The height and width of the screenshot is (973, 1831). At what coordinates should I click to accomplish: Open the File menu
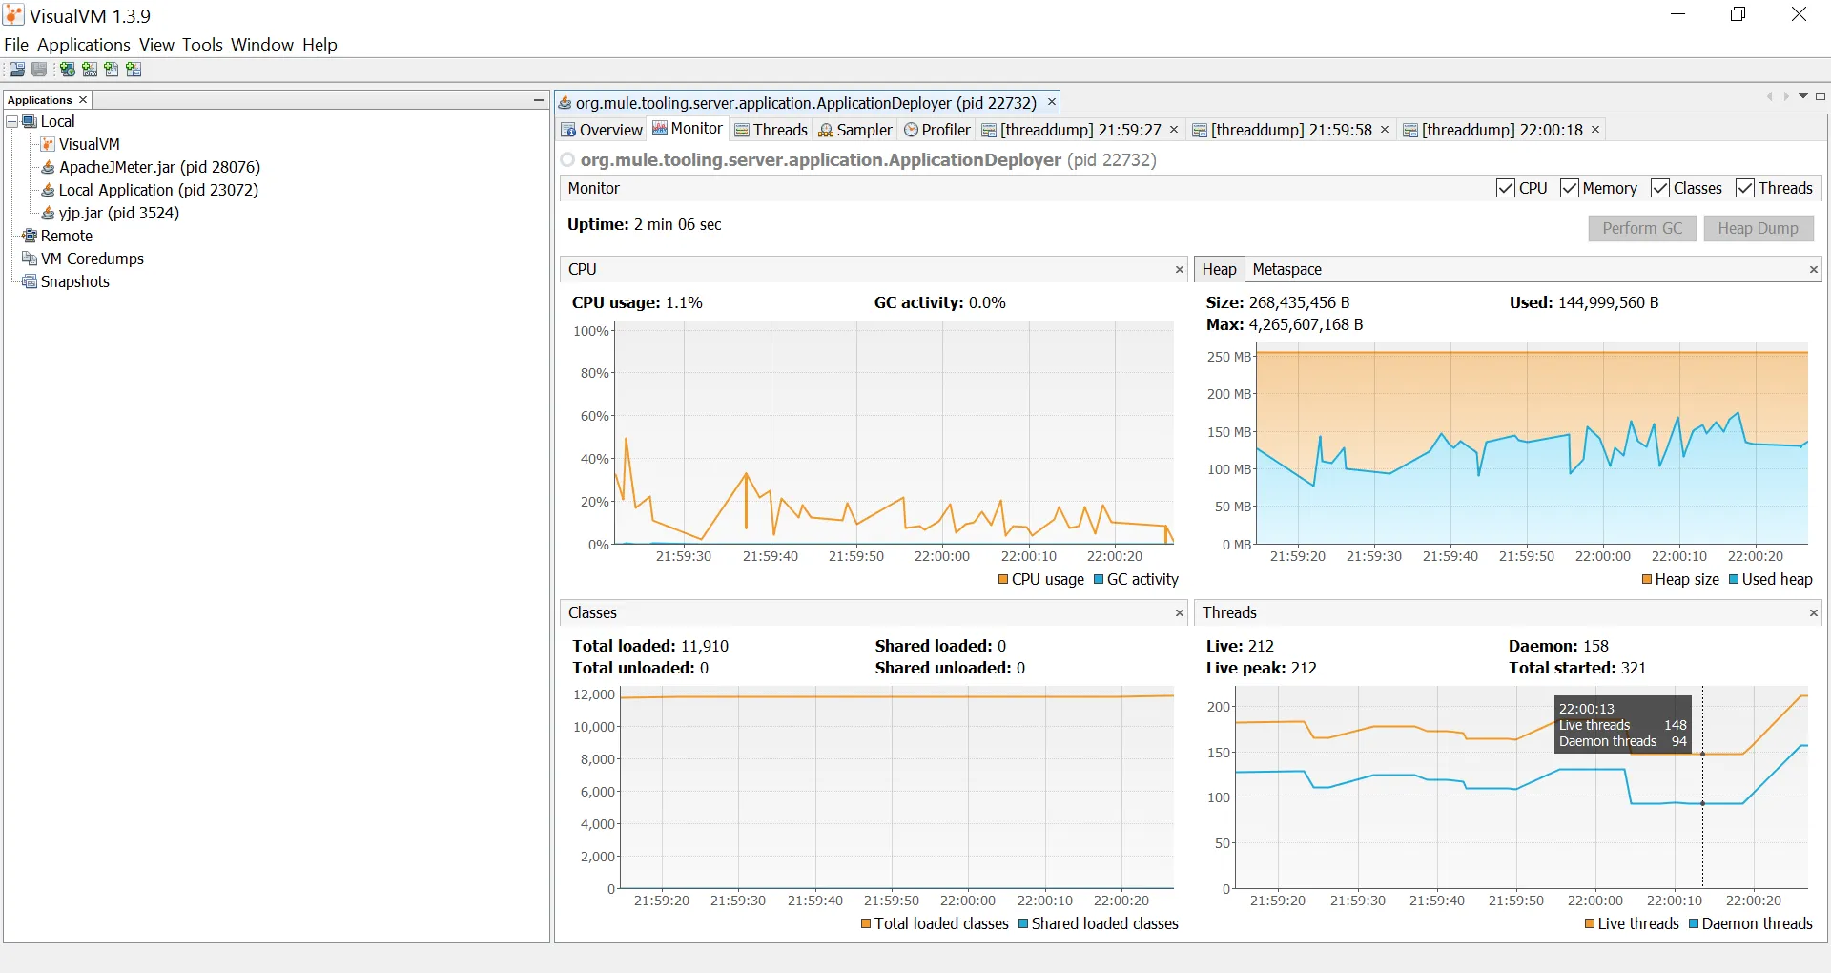[x=16, y=45]
